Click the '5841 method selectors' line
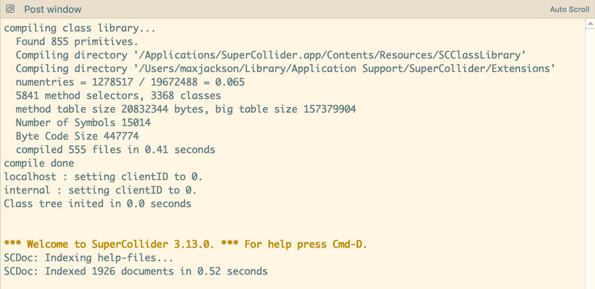Image resolution: width=595 pixels, height=289 pixels. click(x=118, y=96)
